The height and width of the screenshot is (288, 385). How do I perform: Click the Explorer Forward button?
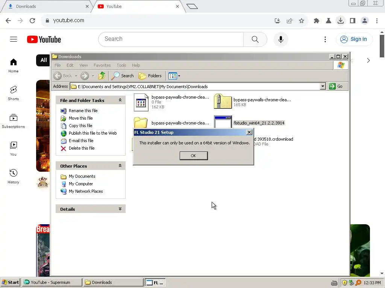tap(85, 76)
